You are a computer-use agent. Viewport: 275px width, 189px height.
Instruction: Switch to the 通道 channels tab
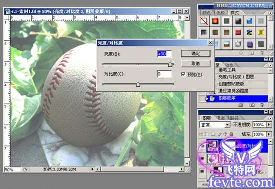tap(220, 118)
